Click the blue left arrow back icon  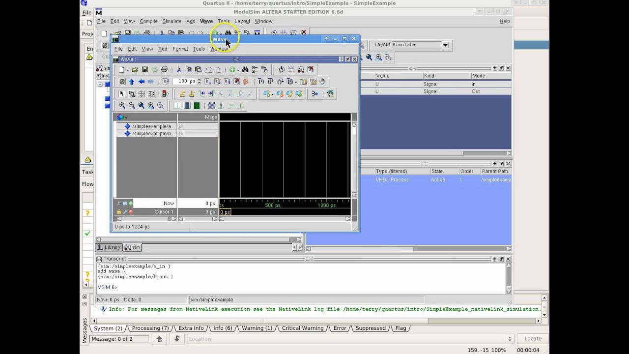(142, 82)
